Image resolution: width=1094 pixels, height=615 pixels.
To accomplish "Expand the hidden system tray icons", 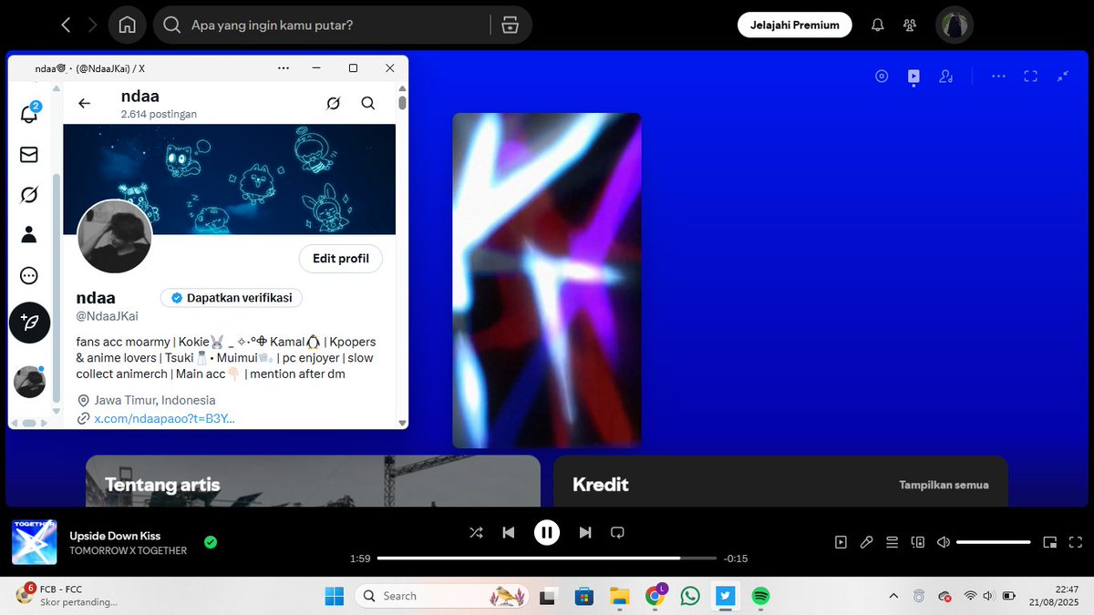I will (893, 596).
